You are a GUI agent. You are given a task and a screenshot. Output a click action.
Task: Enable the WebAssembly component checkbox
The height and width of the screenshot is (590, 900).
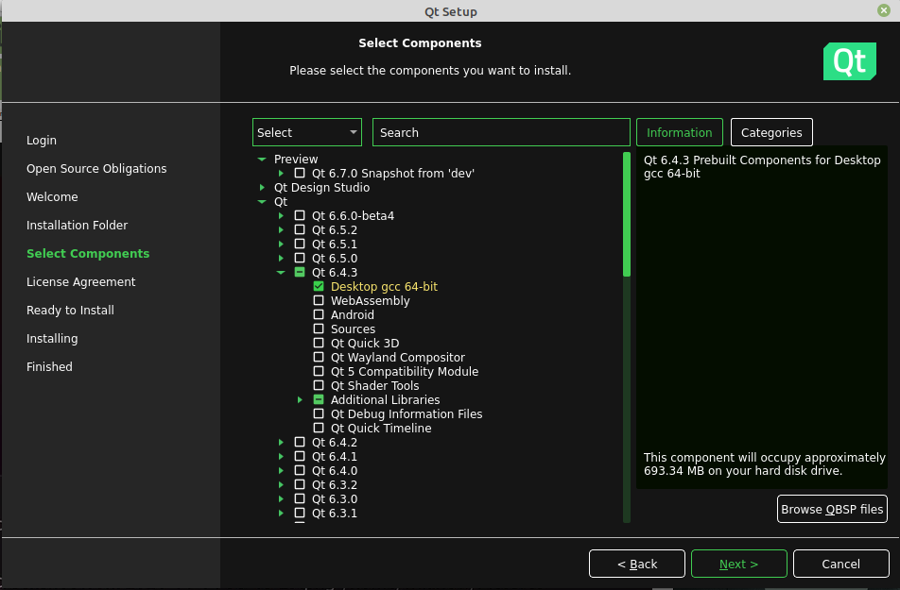pos(319,301)
